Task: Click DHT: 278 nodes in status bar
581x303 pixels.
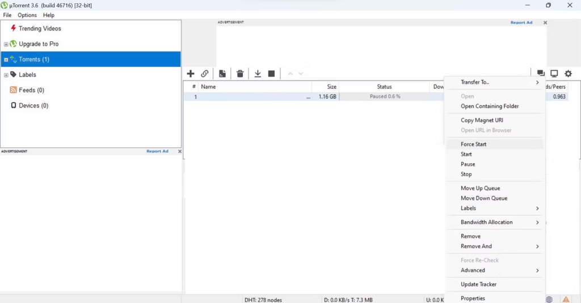Action: [x=263, y=300]
